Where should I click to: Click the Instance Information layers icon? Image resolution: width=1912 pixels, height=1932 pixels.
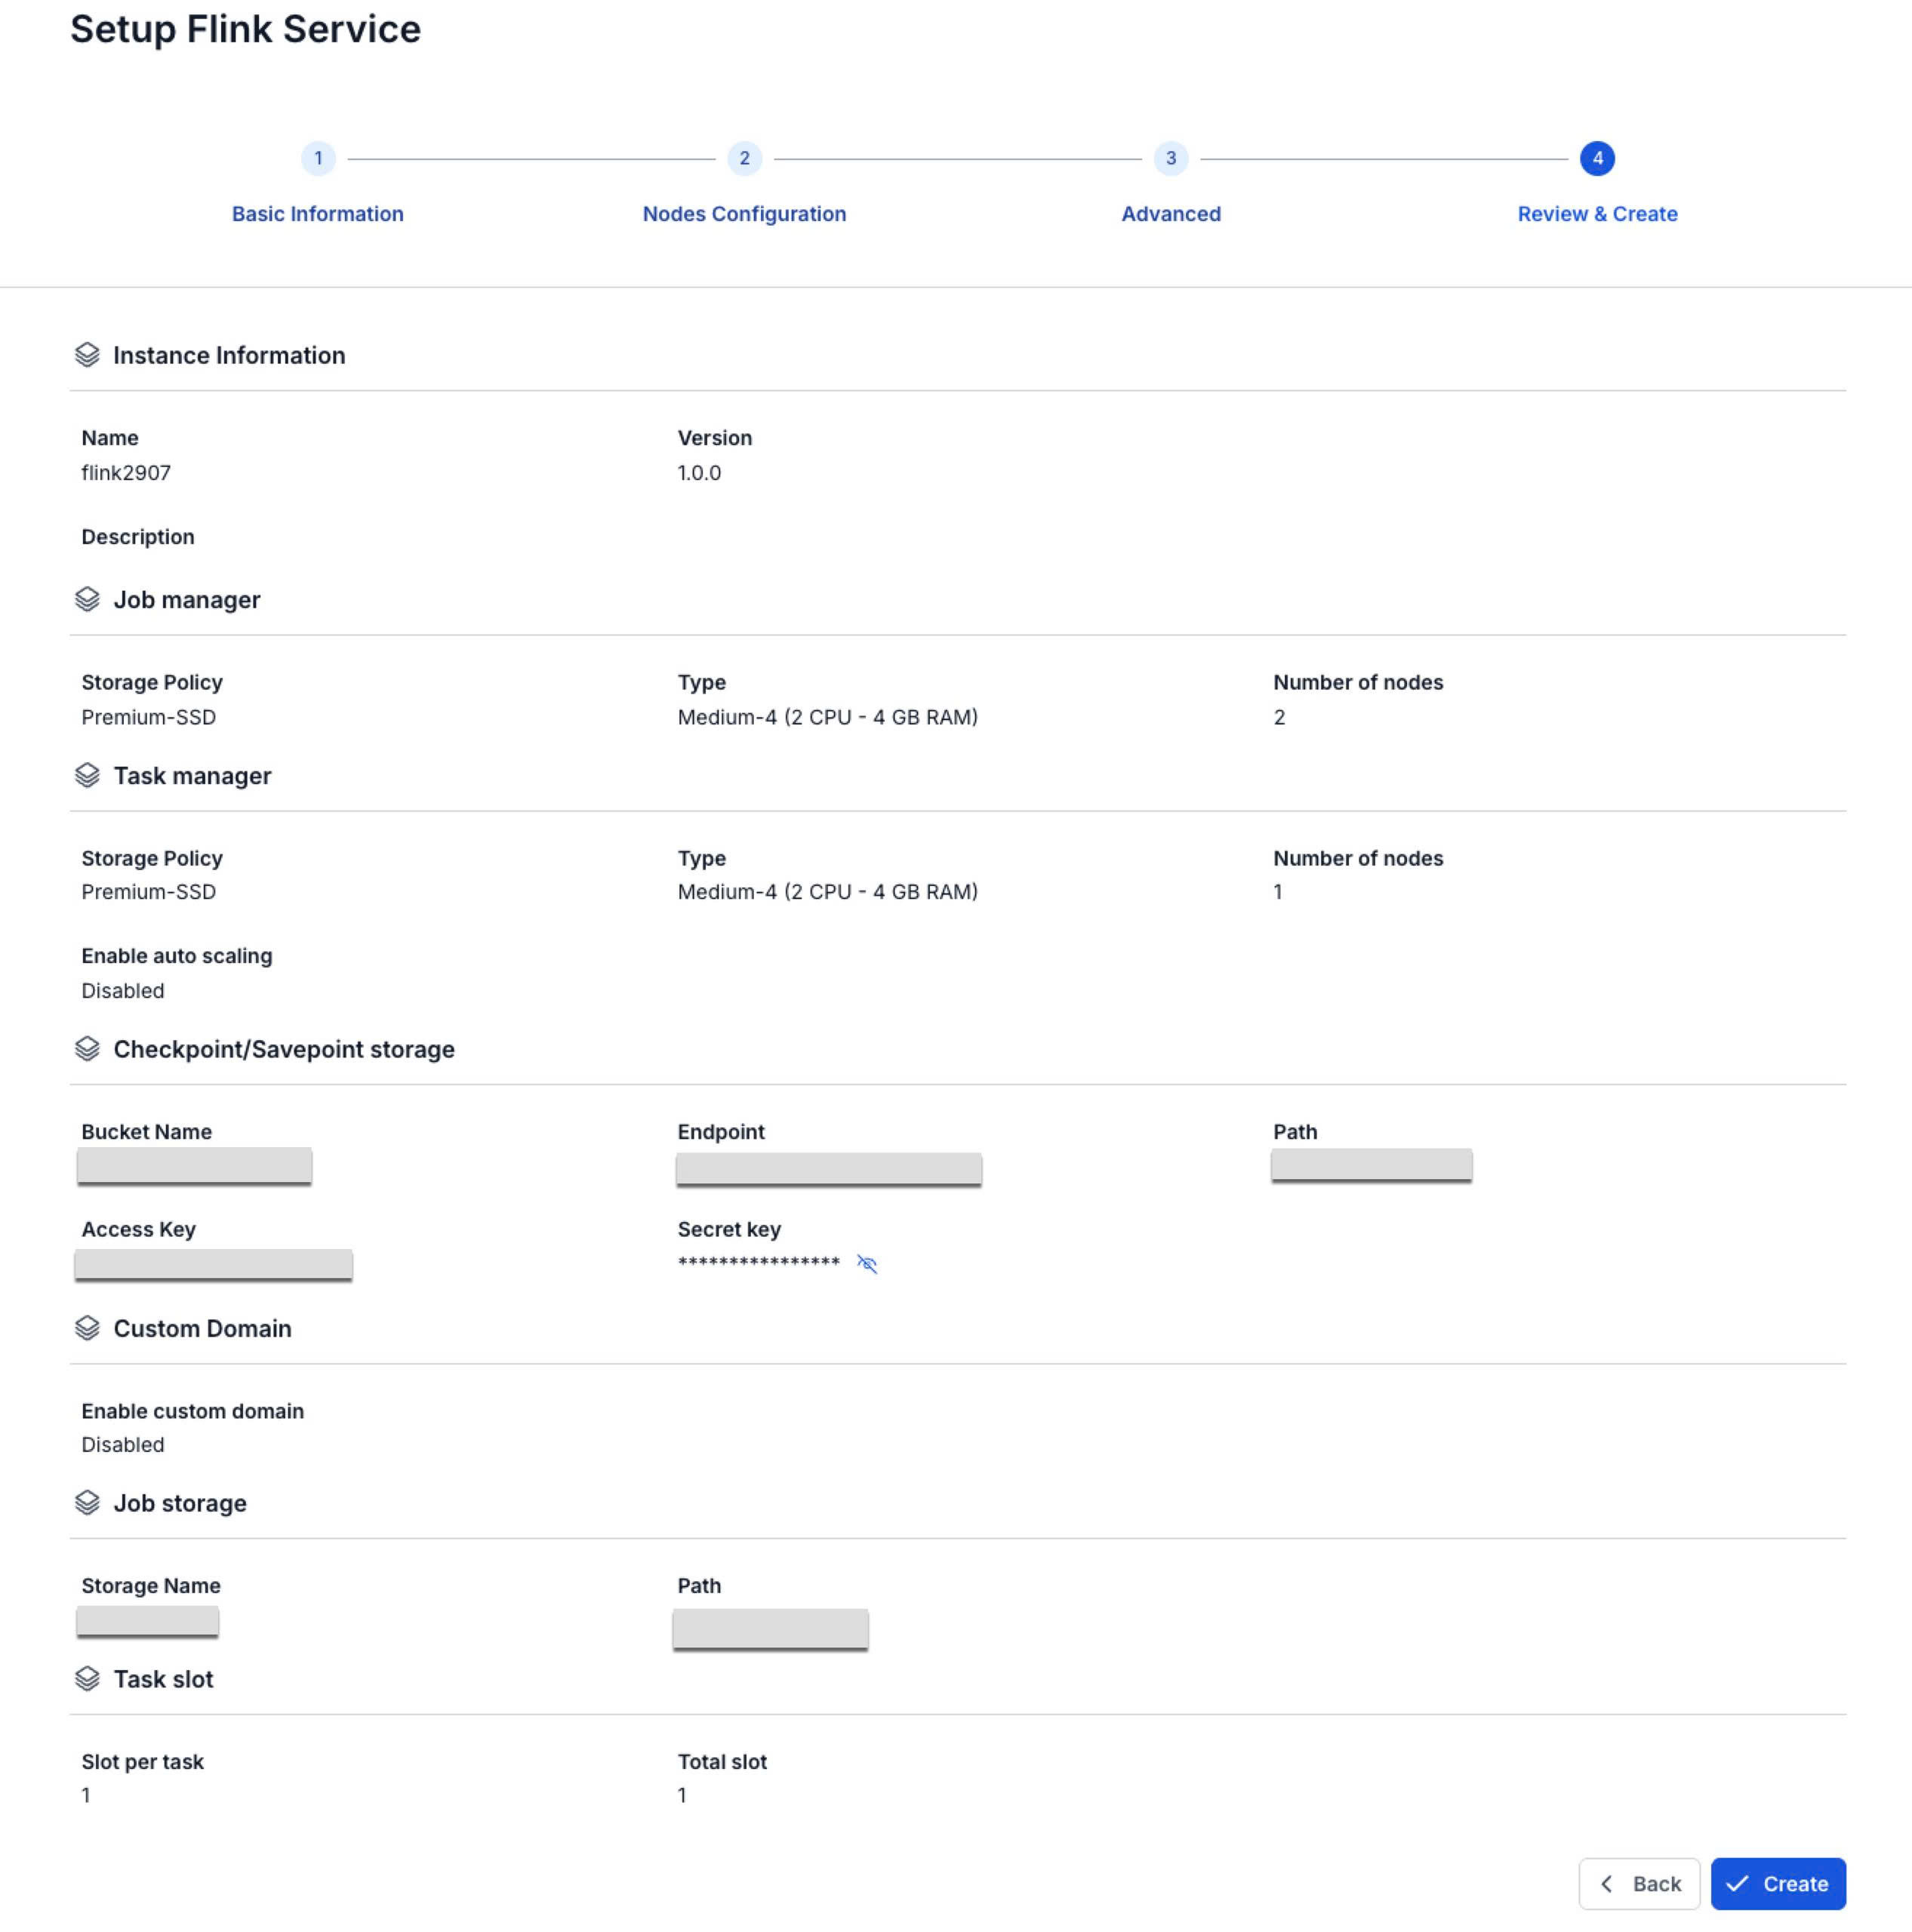tap(87, 355)
